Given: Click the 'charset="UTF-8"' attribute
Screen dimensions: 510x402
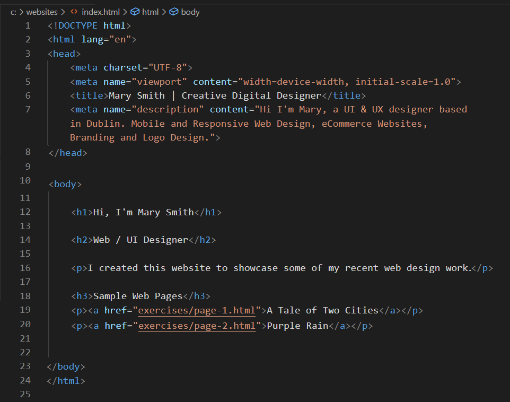Looking at the screenshot, I should (x=145, y=68).
